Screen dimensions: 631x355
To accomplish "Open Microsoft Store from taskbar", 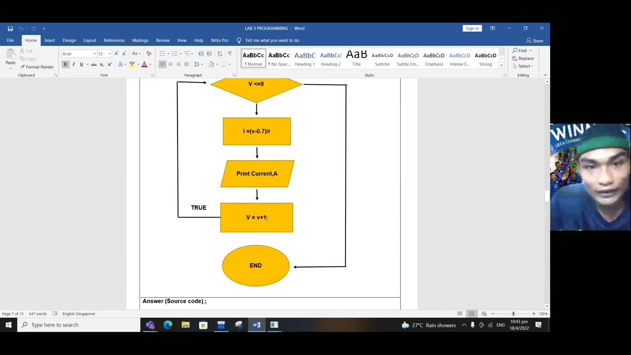I will click(x=203, y=325).
